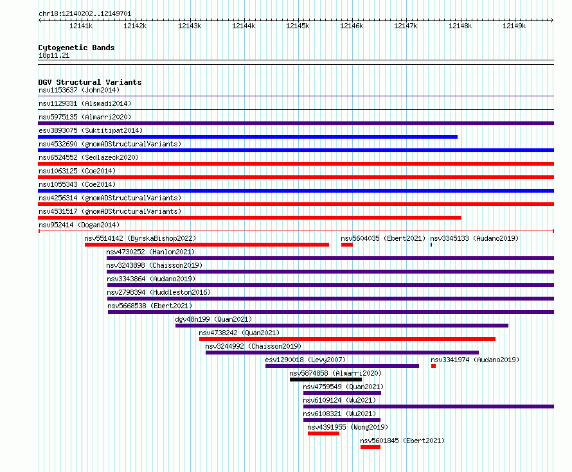572x472 pixels.
Task: Click the nsv5874858 (Almarri2020) label
Action: [x=335, y=373]
